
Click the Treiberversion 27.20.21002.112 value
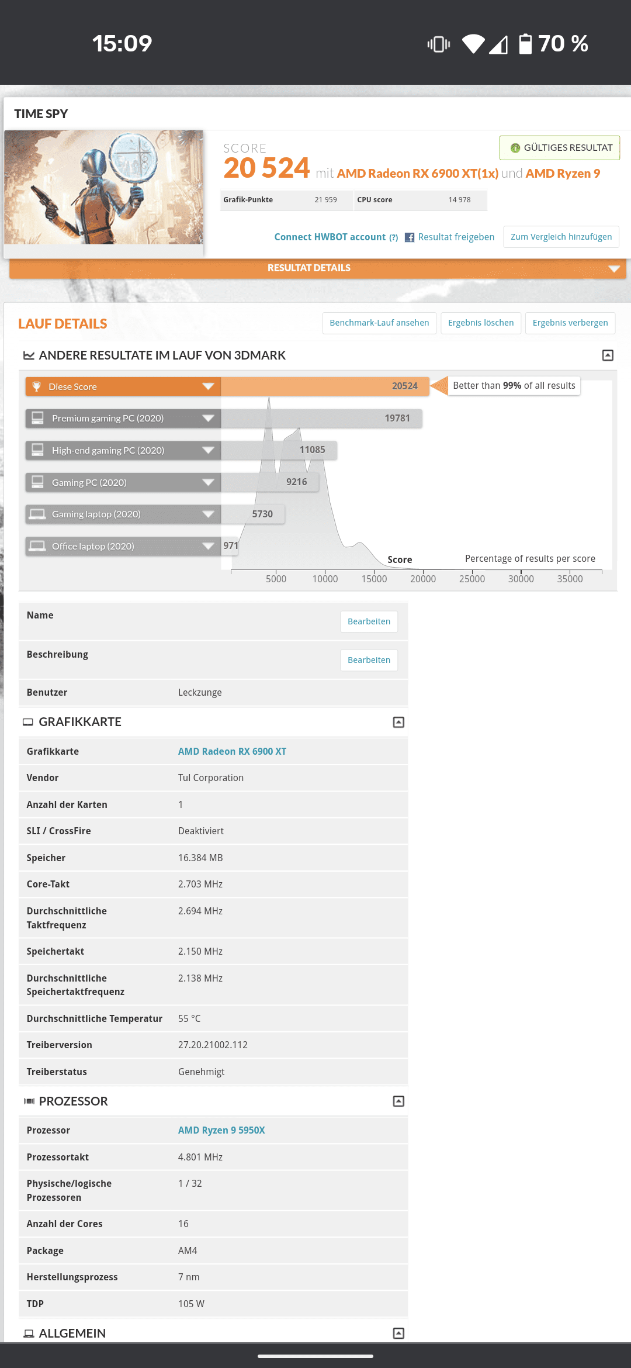(213, 1045)
